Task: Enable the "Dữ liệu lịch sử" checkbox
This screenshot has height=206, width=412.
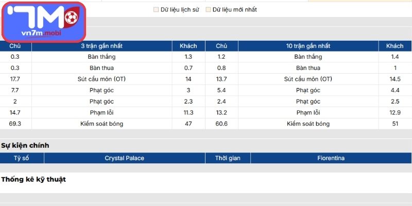Action: point(156,10)
